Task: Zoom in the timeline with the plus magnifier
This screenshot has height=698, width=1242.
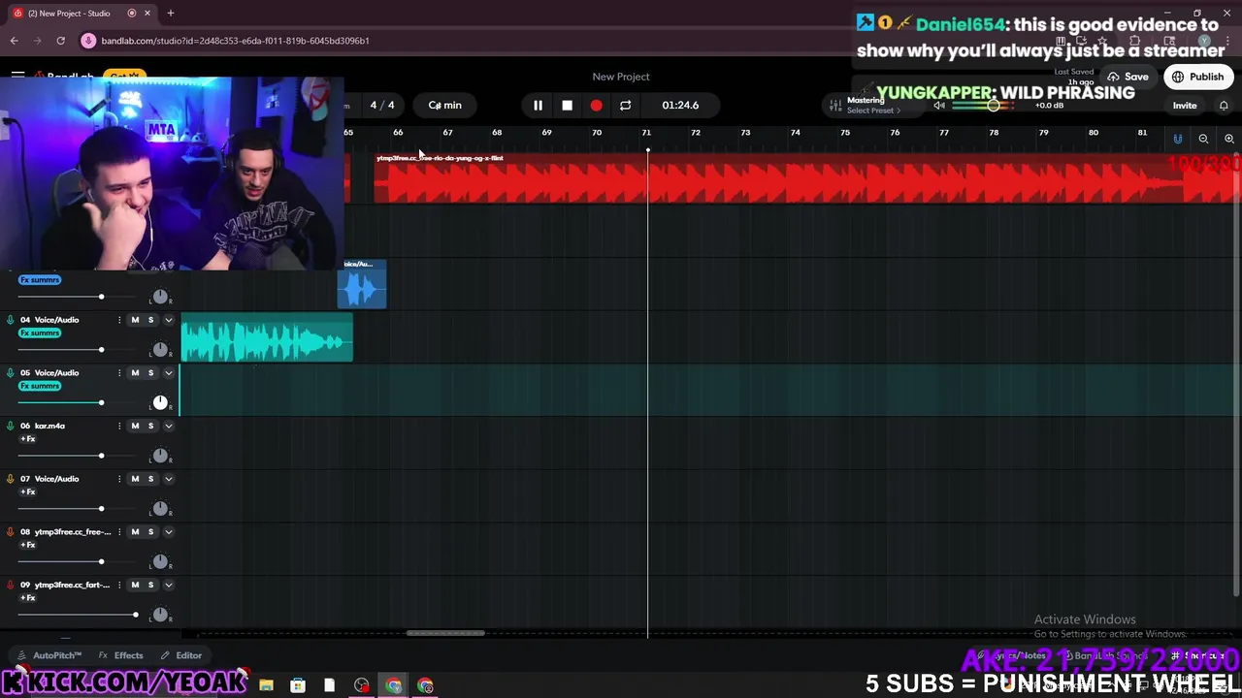Action: coord(1228,139)
